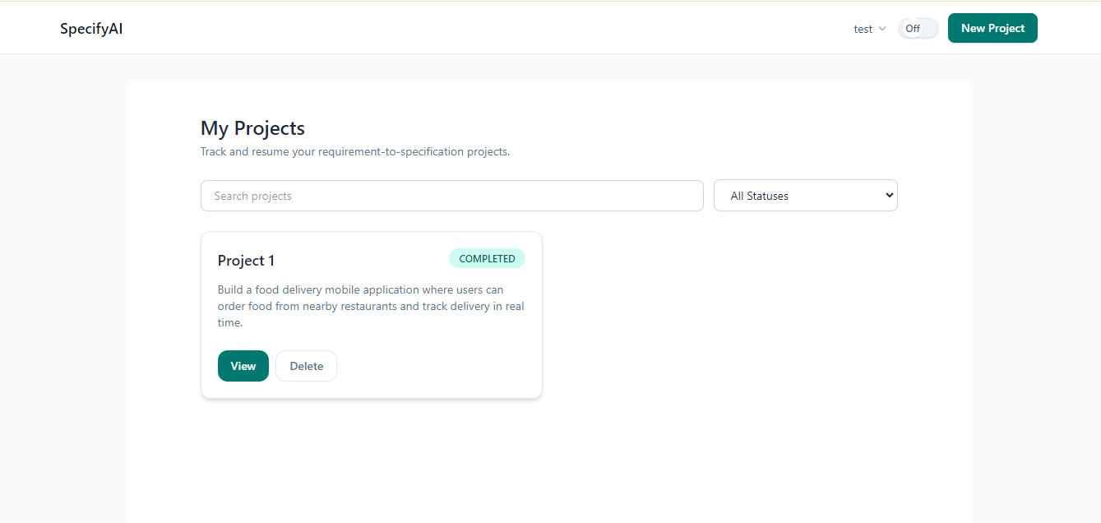Viewport: 1101px width, 523px height.
Task: Click the COMPLETED status badge
Action: 487,258
